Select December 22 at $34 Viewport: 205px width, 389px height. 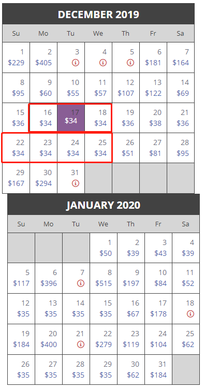pos(16,148)
